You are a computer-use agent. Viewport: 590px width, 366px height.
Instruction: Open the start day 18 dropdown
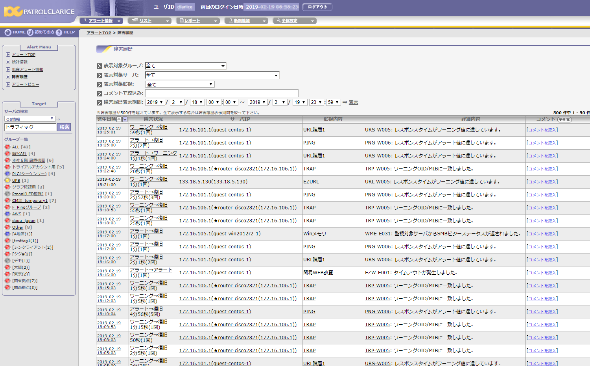197,102
